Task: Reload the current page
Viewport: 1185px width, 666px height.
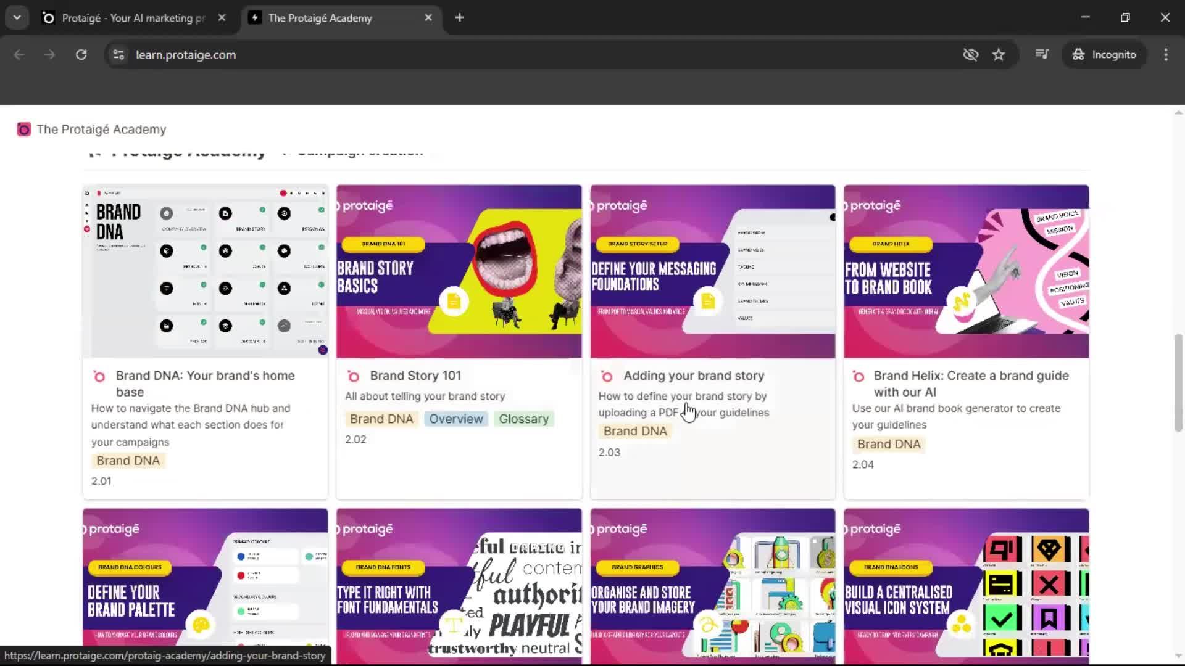Action: click(81, 54)
